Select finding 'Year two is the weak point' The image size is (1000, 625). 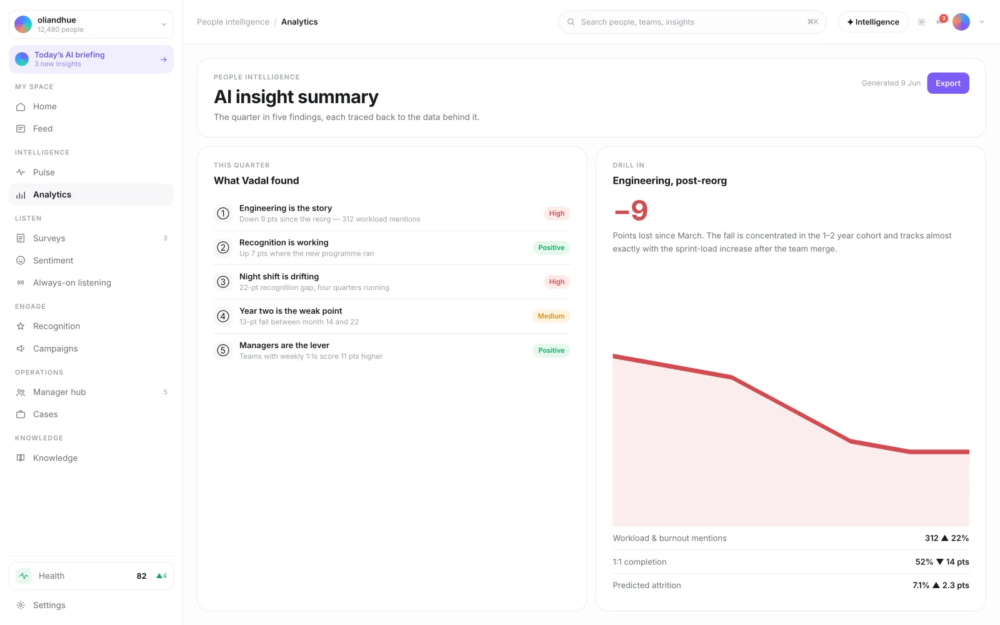pos(392,316)
